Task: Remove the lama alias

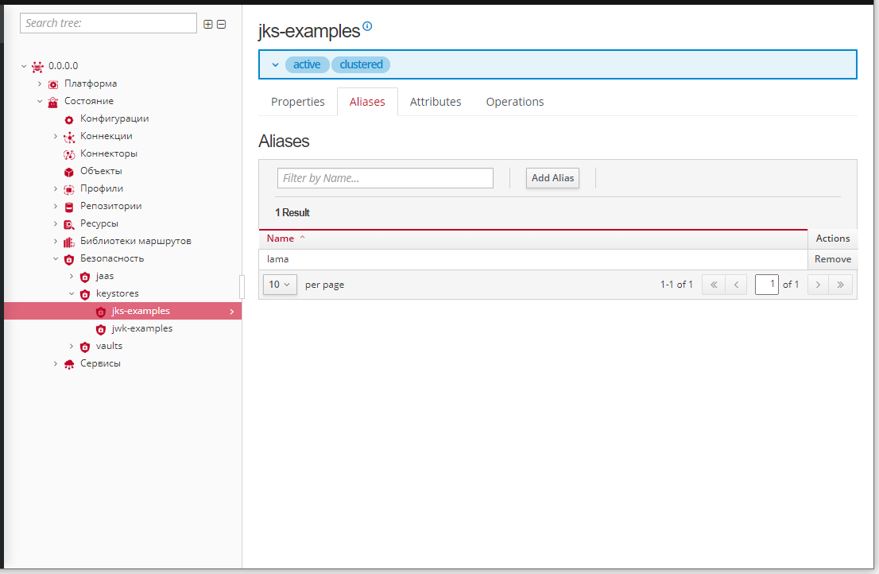Action: (832, 259)
